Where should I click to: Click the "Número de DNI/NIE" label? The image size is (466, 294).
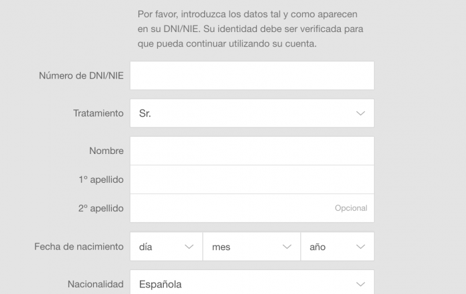pyautogui.click(x=81, y=75)
